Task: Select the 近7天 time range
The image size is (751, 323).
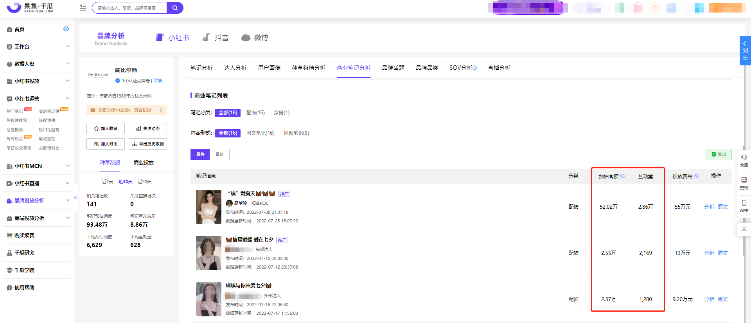Action: (x=107, y=182)
